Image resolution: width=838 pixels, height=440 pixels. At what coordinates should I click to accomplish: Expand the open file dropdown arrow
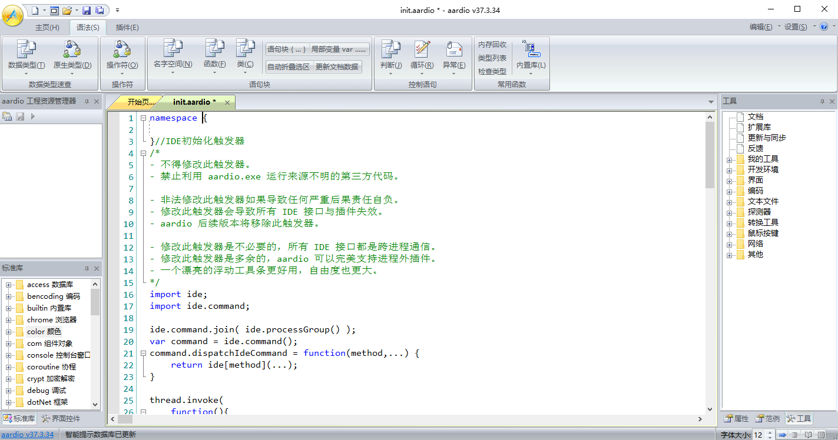pos(76,11)
